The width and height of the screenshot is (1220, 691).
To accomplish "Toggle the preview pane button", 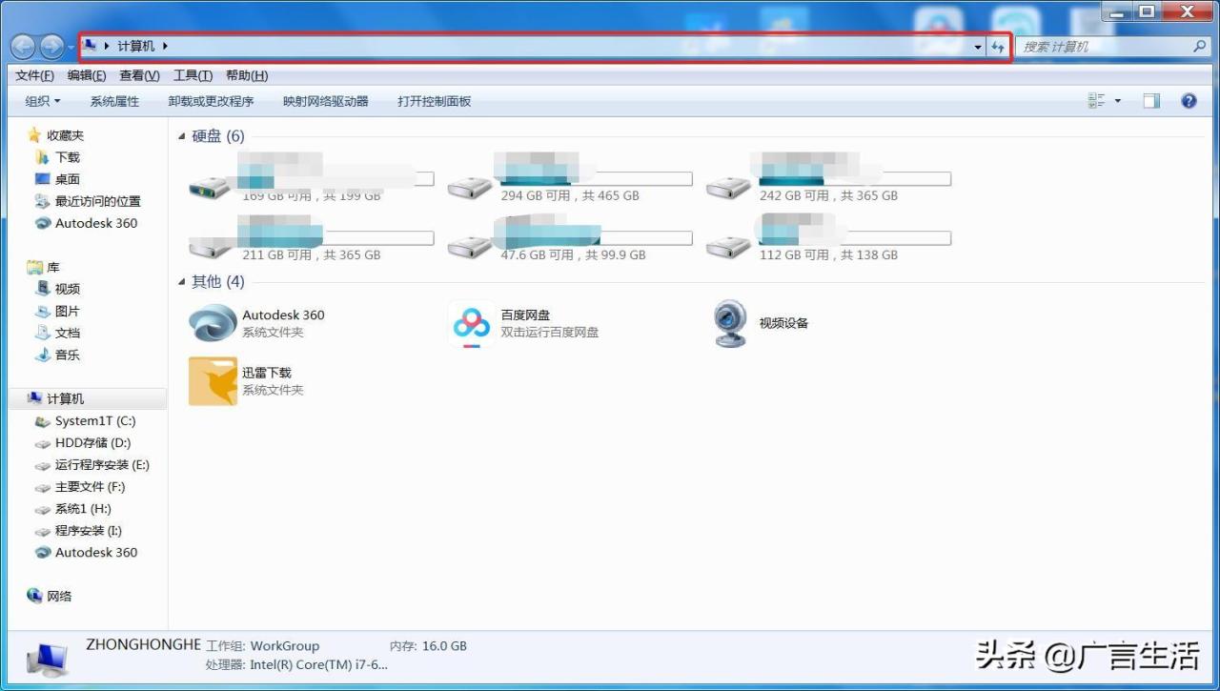I will click(x=1151, y=101).
